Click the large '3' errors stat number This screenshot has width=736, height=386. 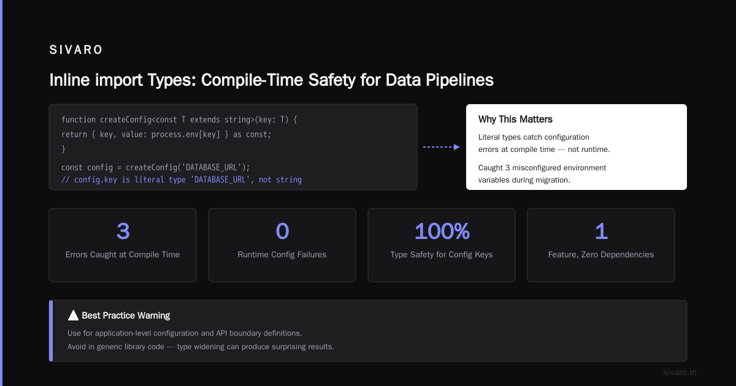click(x=123, y=231)
